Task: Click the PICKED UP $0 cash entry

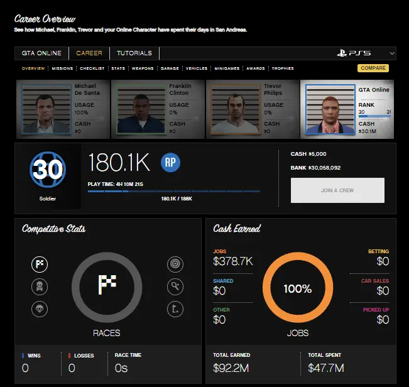Action: [376, 316]
